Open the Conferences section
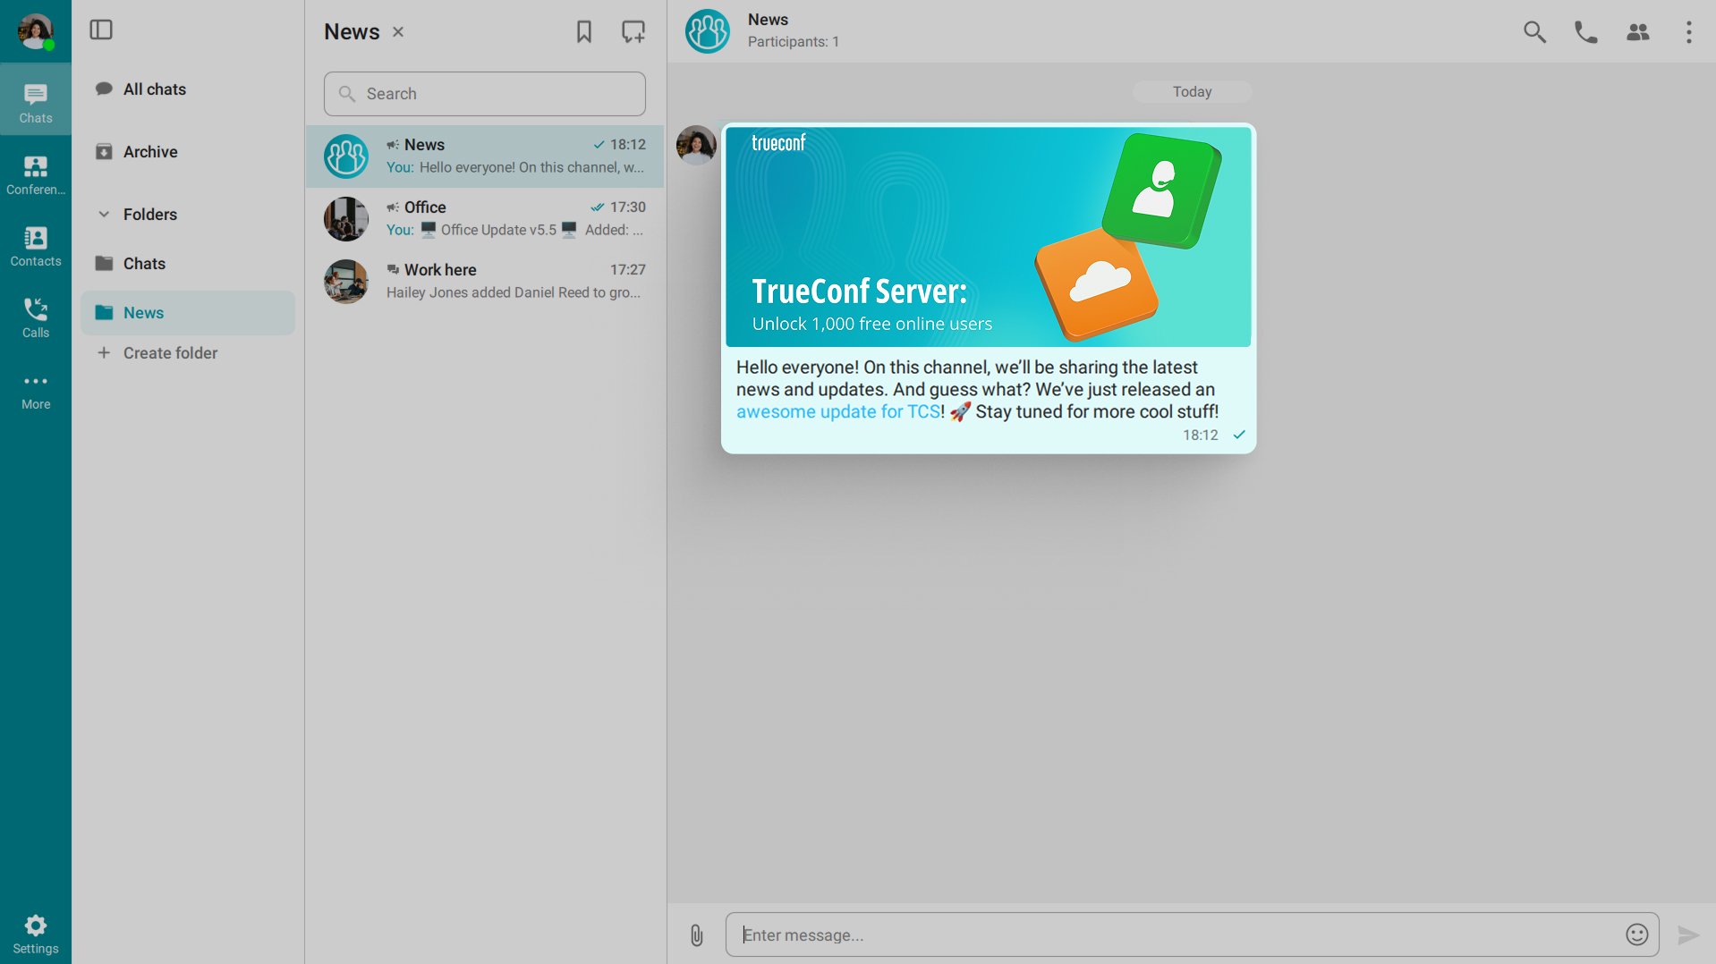Screen dimensions: 1716x964 [36, 175]
